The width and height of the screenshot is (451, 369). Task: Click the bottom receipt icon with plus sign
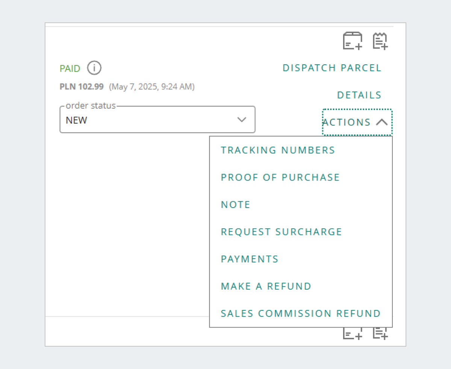(380, 333)
